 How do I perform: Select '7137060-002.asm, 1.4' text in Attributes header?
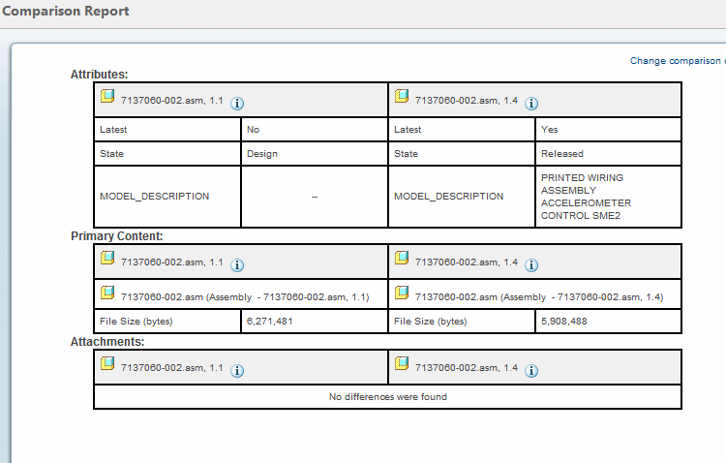467,101
